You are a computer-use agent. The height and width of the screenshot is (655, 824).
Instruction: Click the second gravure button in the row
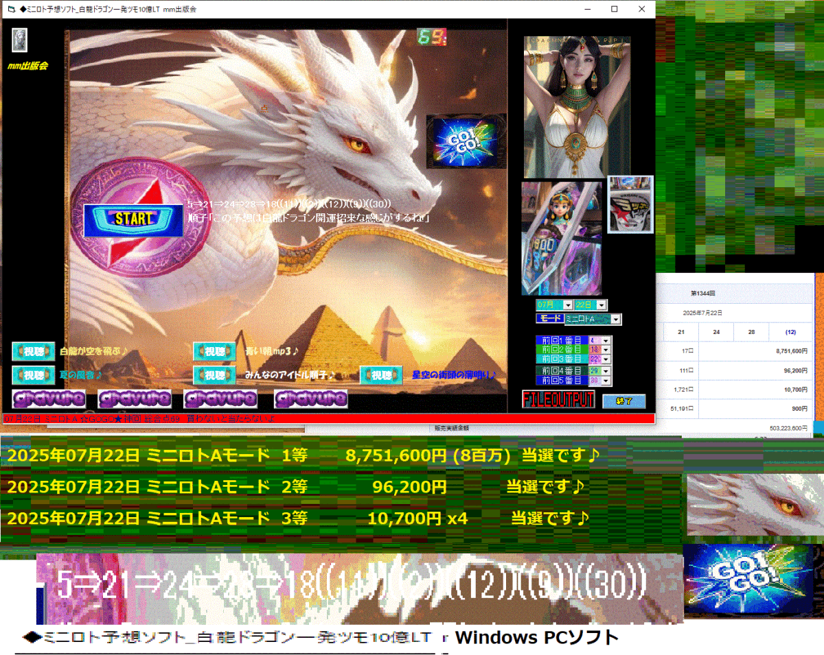click(135, 398)
